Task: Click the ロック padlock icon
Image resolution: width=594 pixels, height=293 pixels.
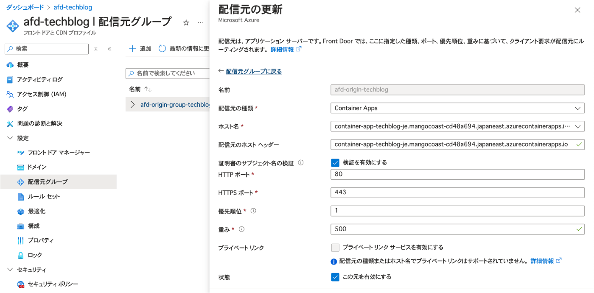Action: (x=21, y=255)
